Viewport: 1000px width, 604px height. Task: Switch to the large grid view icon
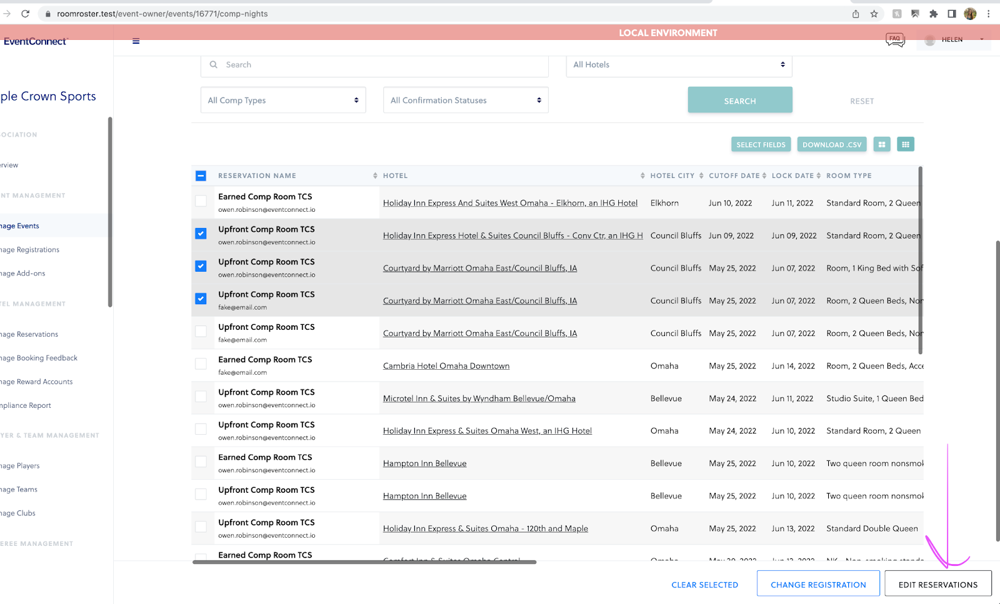click(x=882, y=144)
